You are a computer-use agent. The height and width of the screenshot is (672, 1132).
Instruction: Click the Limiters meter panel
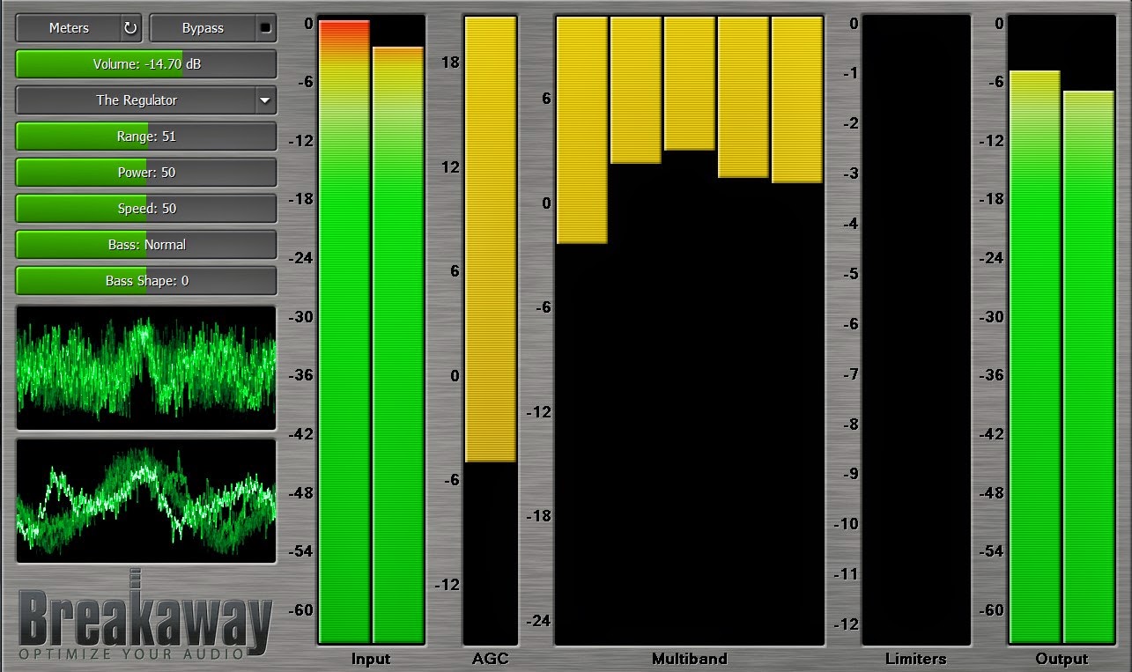tap(916, 331)
